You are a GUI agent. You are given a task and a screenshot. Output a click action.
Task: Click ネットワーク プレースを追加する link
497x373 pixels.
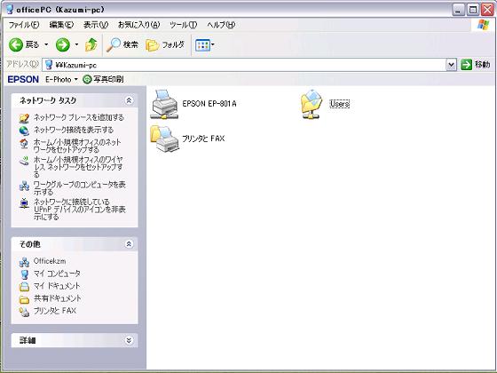[x=79, y=117]
